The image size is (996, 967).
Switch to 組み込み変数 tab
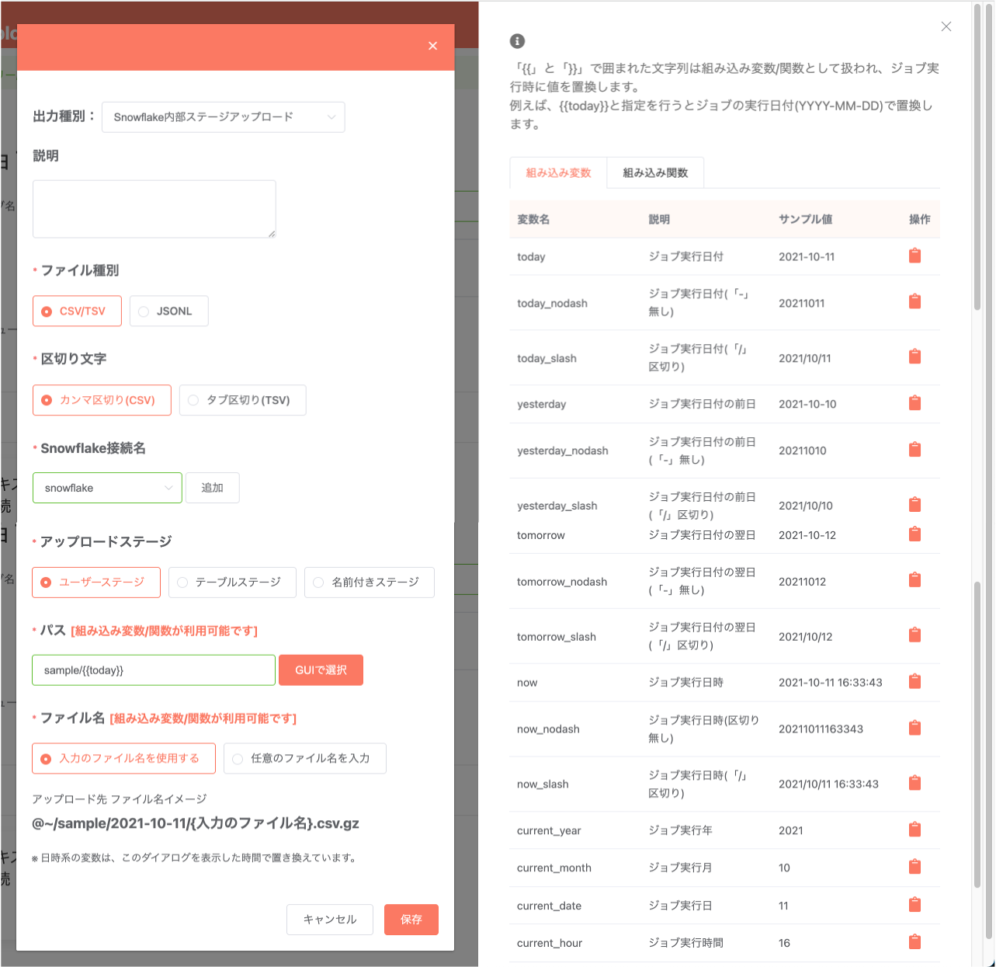(x=558, y=172)
